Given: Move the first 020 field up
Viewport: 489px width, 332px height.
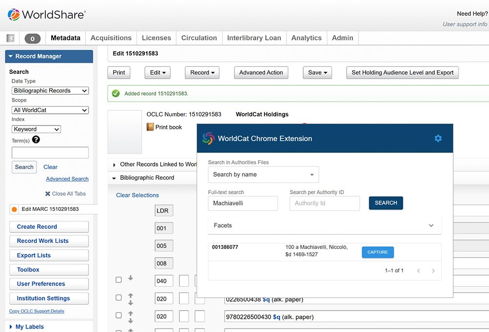Looking at the screenshot, I should pyautogui.click(x=130, y=294).
